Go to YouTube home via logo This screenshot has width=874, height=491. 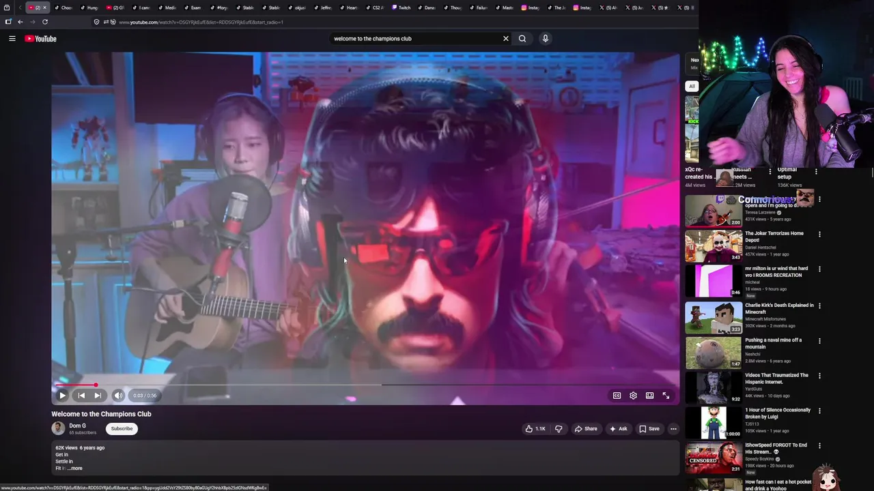click(x=41, y=39)
